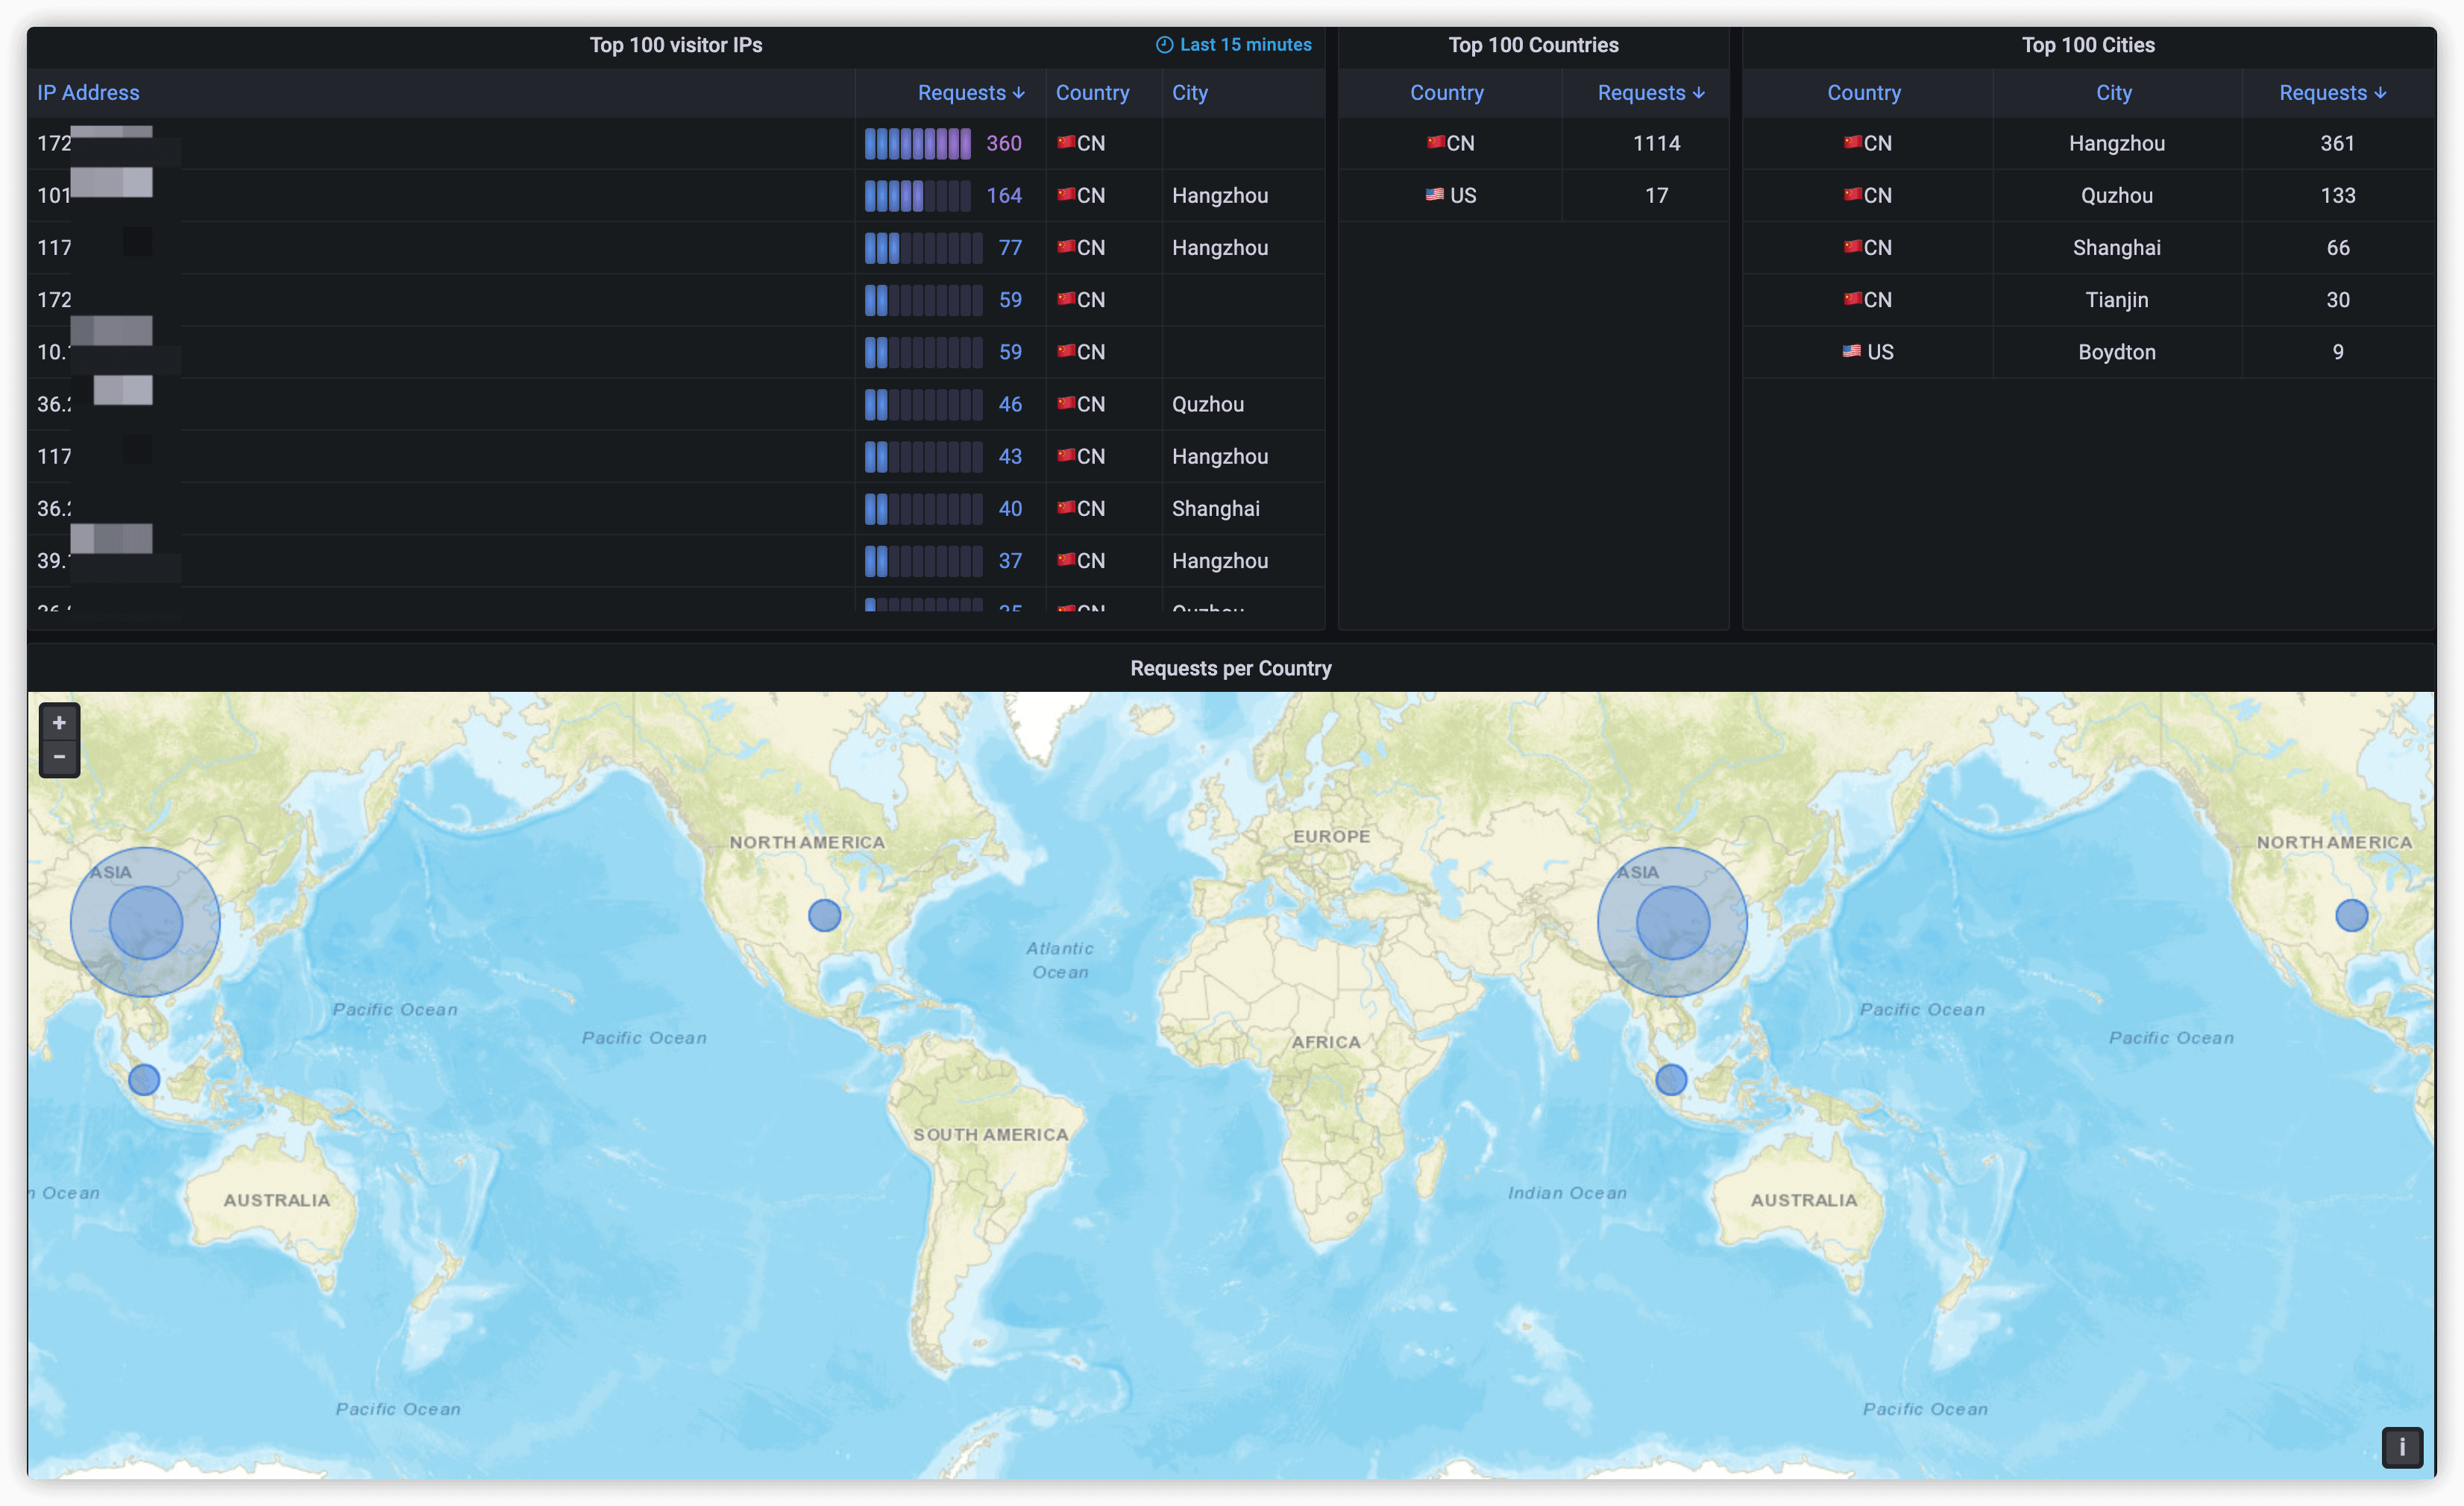This screenshot has width=2464, height=1506.
Task: Zoom in on the map
Action: (x=59, y=723)
